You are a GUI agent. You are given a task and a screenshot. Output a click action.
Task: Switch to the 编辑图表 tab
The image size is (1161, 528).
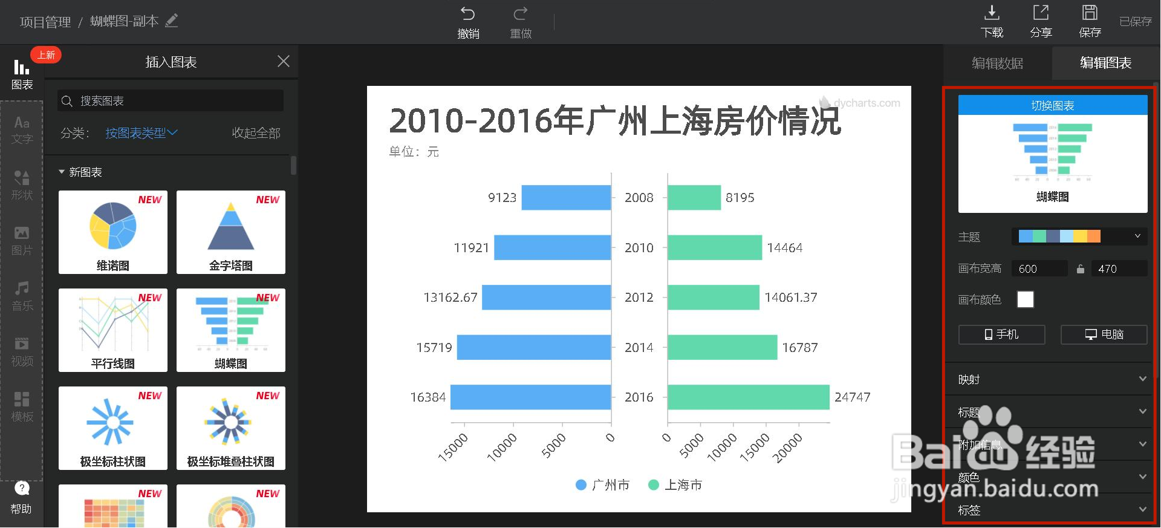click(x=1106, y=63)
